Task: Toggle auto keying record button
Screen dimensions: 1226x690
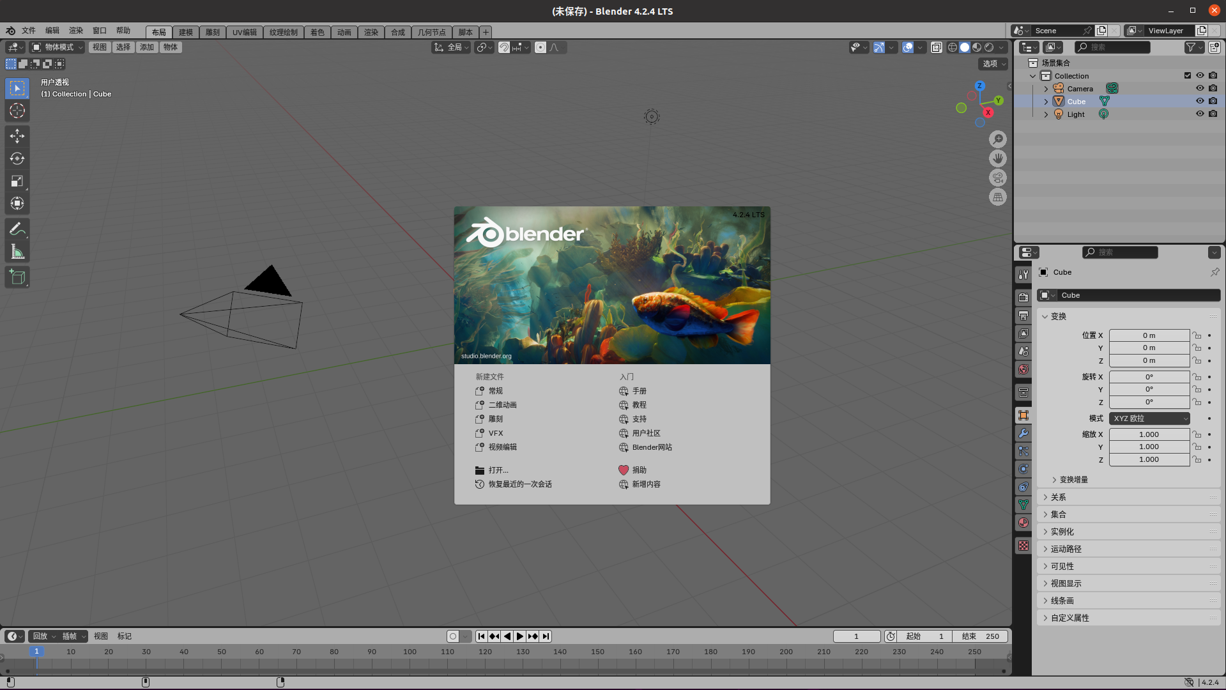Action: [x=453, y=636]
